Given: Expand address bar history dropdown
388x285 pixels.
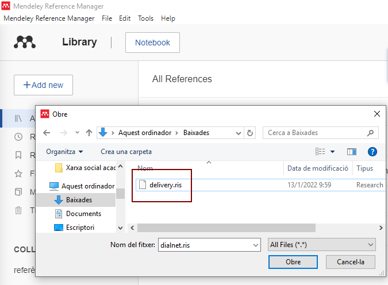Looking at the screenshot, I should pos(239,133).
